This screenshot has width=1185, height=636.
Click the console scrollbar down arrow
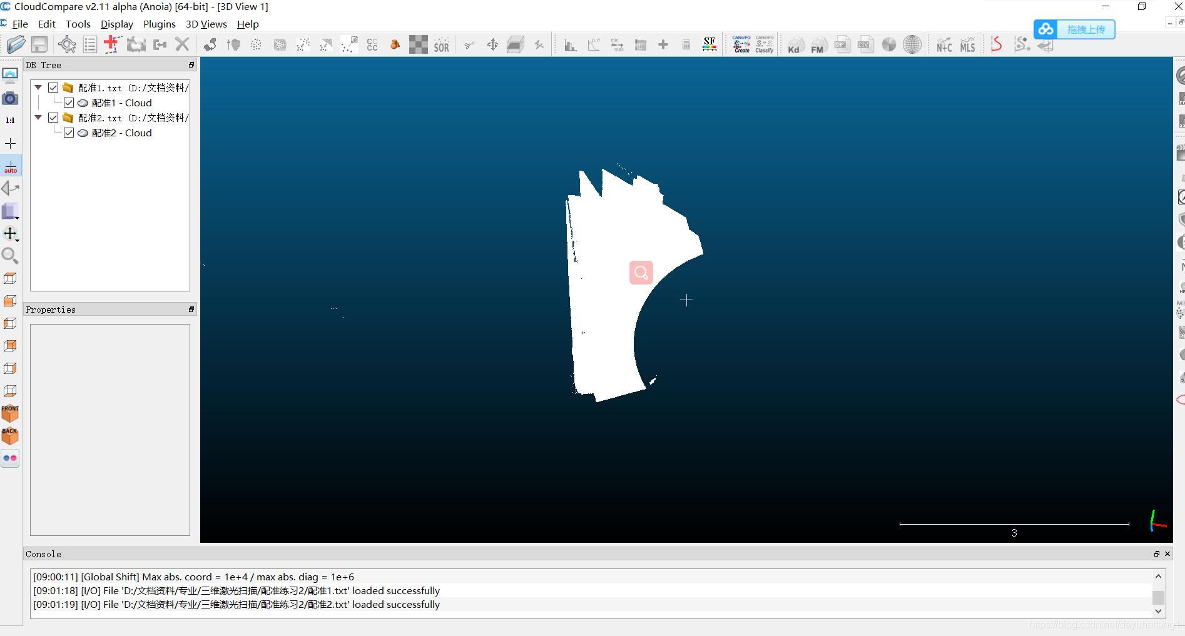[x=1159, y=611]
